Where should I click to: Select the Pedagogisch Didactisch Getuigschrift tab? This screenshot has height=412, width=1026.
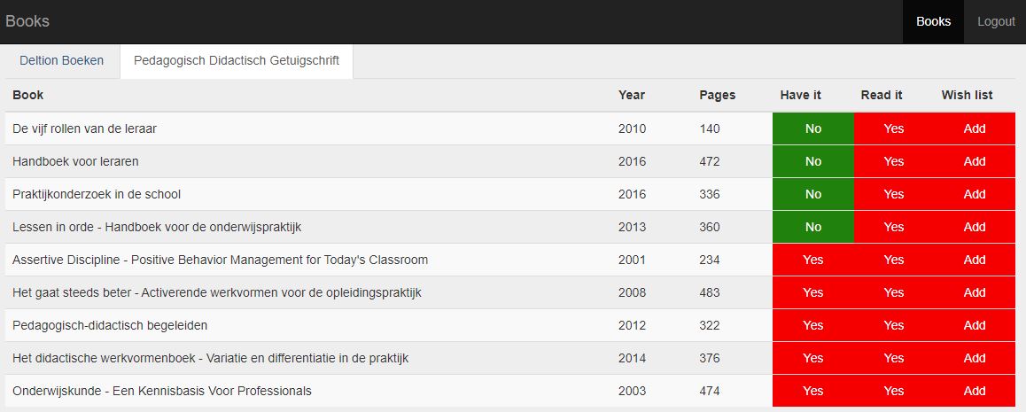(x=237, y=61)
